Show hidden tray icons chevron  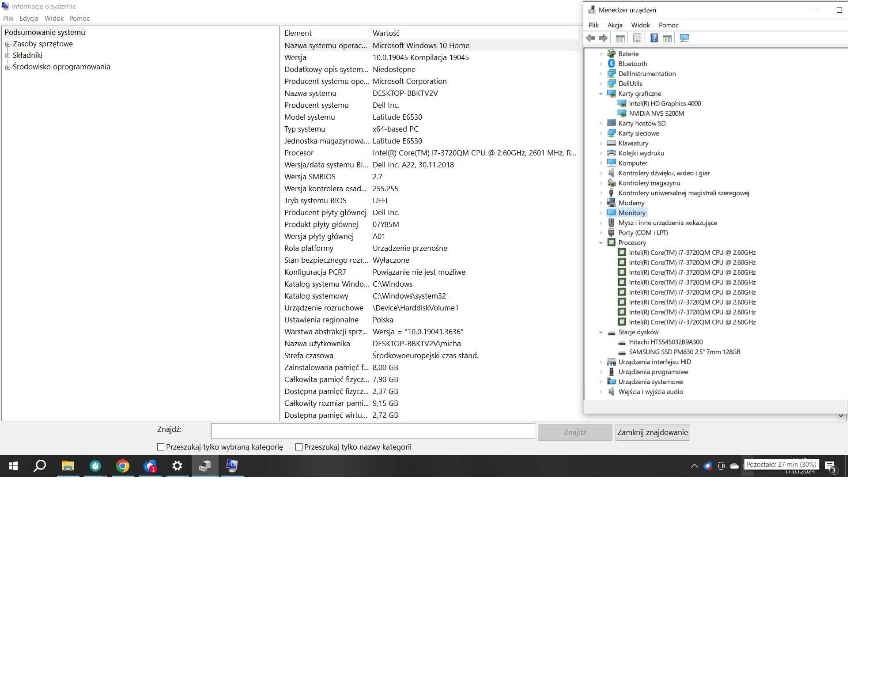click(694, 466)
